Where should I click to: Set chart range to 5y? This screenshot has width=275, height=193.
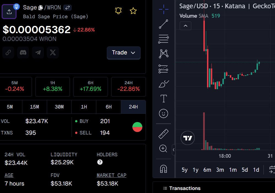click(185, 170)
